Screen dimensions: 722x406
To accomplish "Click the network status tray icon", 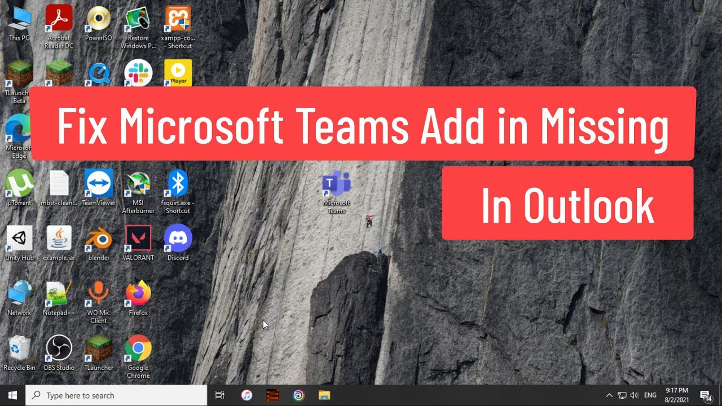I will coord(622,395).
